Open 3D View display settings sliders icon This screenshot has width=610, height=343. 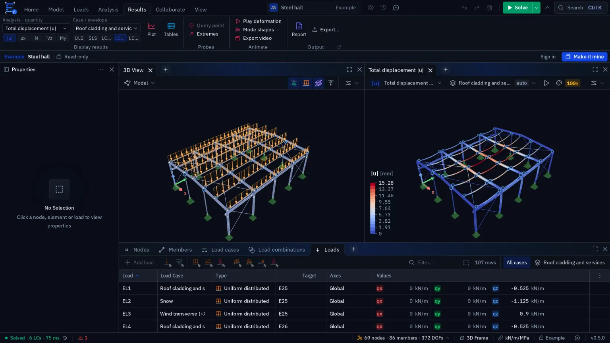pos(348,83)
